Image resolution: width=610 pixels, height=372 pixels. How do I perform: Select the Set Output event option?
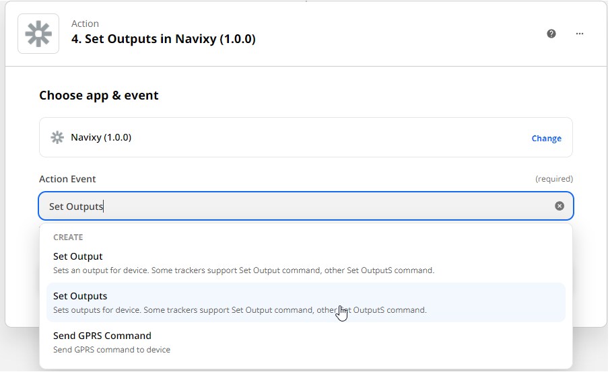coord(306,263)
